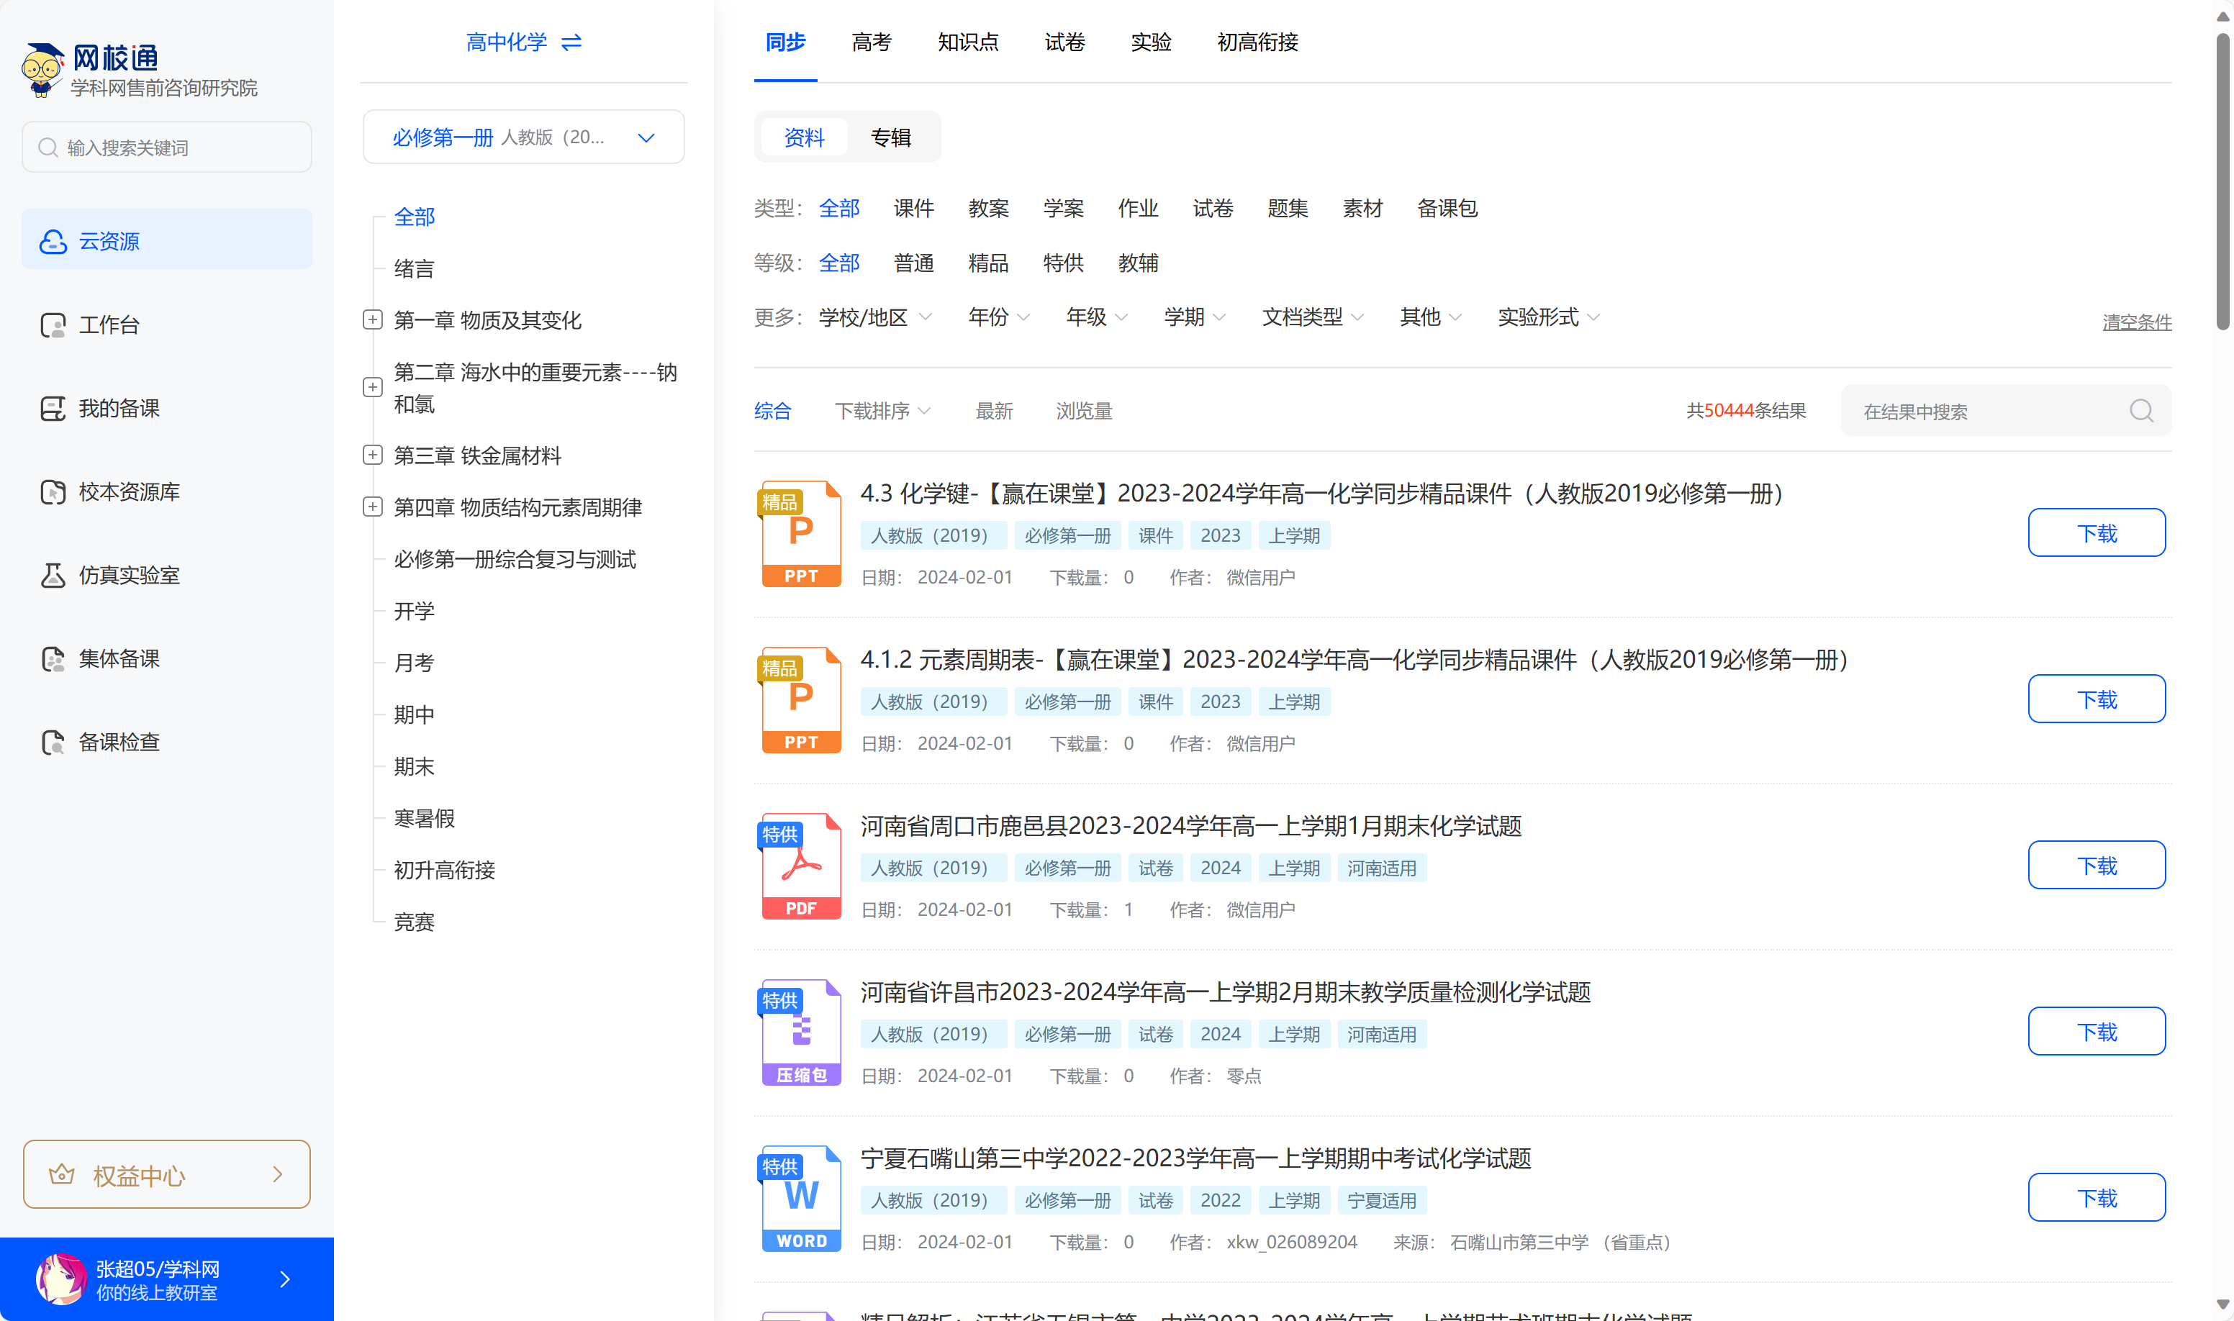The width and height of the screenshot is (2234, 1321).
Task: Click 下载 for the 4.3 化学键 courseware
Action: point(2095,532)
